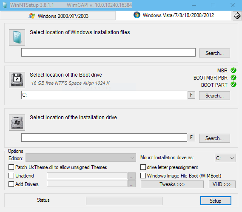Open the Tweaks >>> panel

(x=172, y=184)
